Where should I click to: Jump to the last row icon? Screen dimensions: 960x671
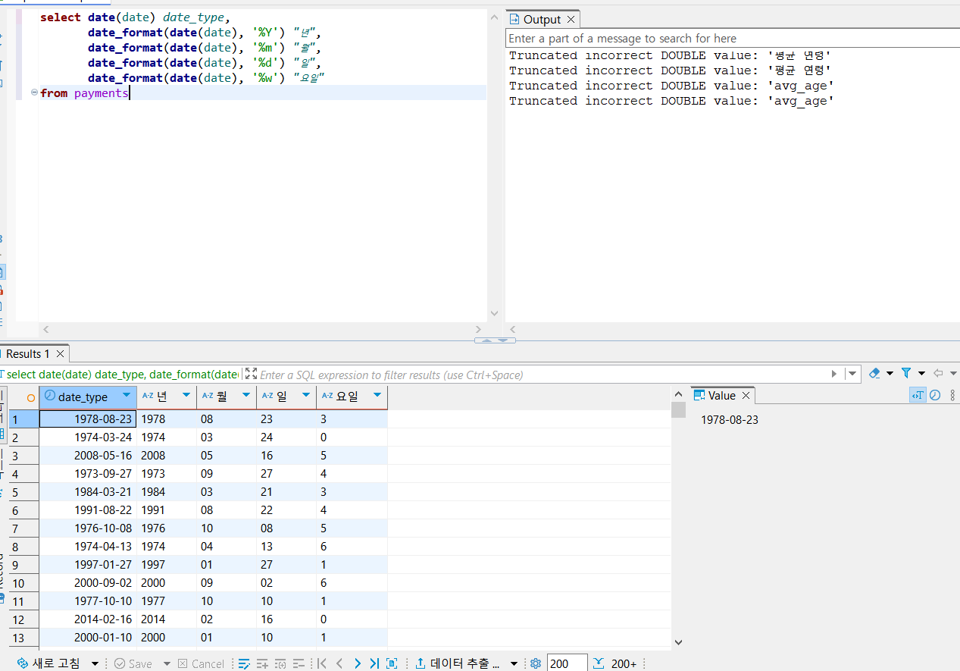click(374, 663)
